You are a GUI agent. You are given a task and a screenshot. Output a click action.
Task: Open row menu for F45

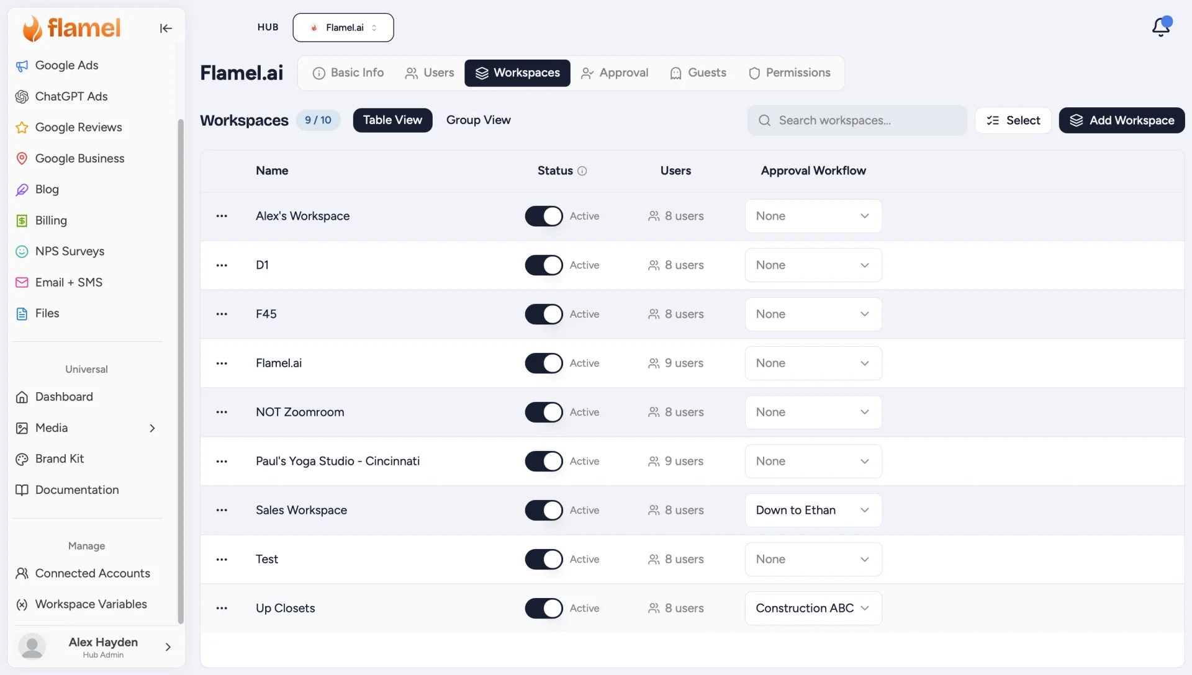click(222, 314)
